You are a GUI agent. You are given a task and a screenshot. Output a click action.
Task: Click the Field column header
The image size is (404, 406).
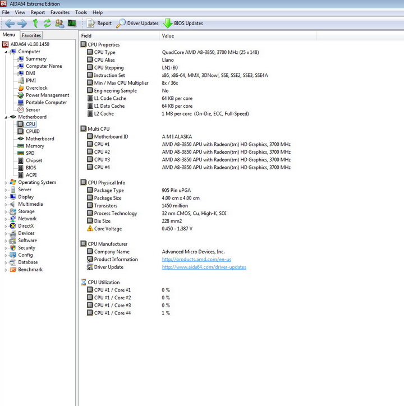point(119,36)
